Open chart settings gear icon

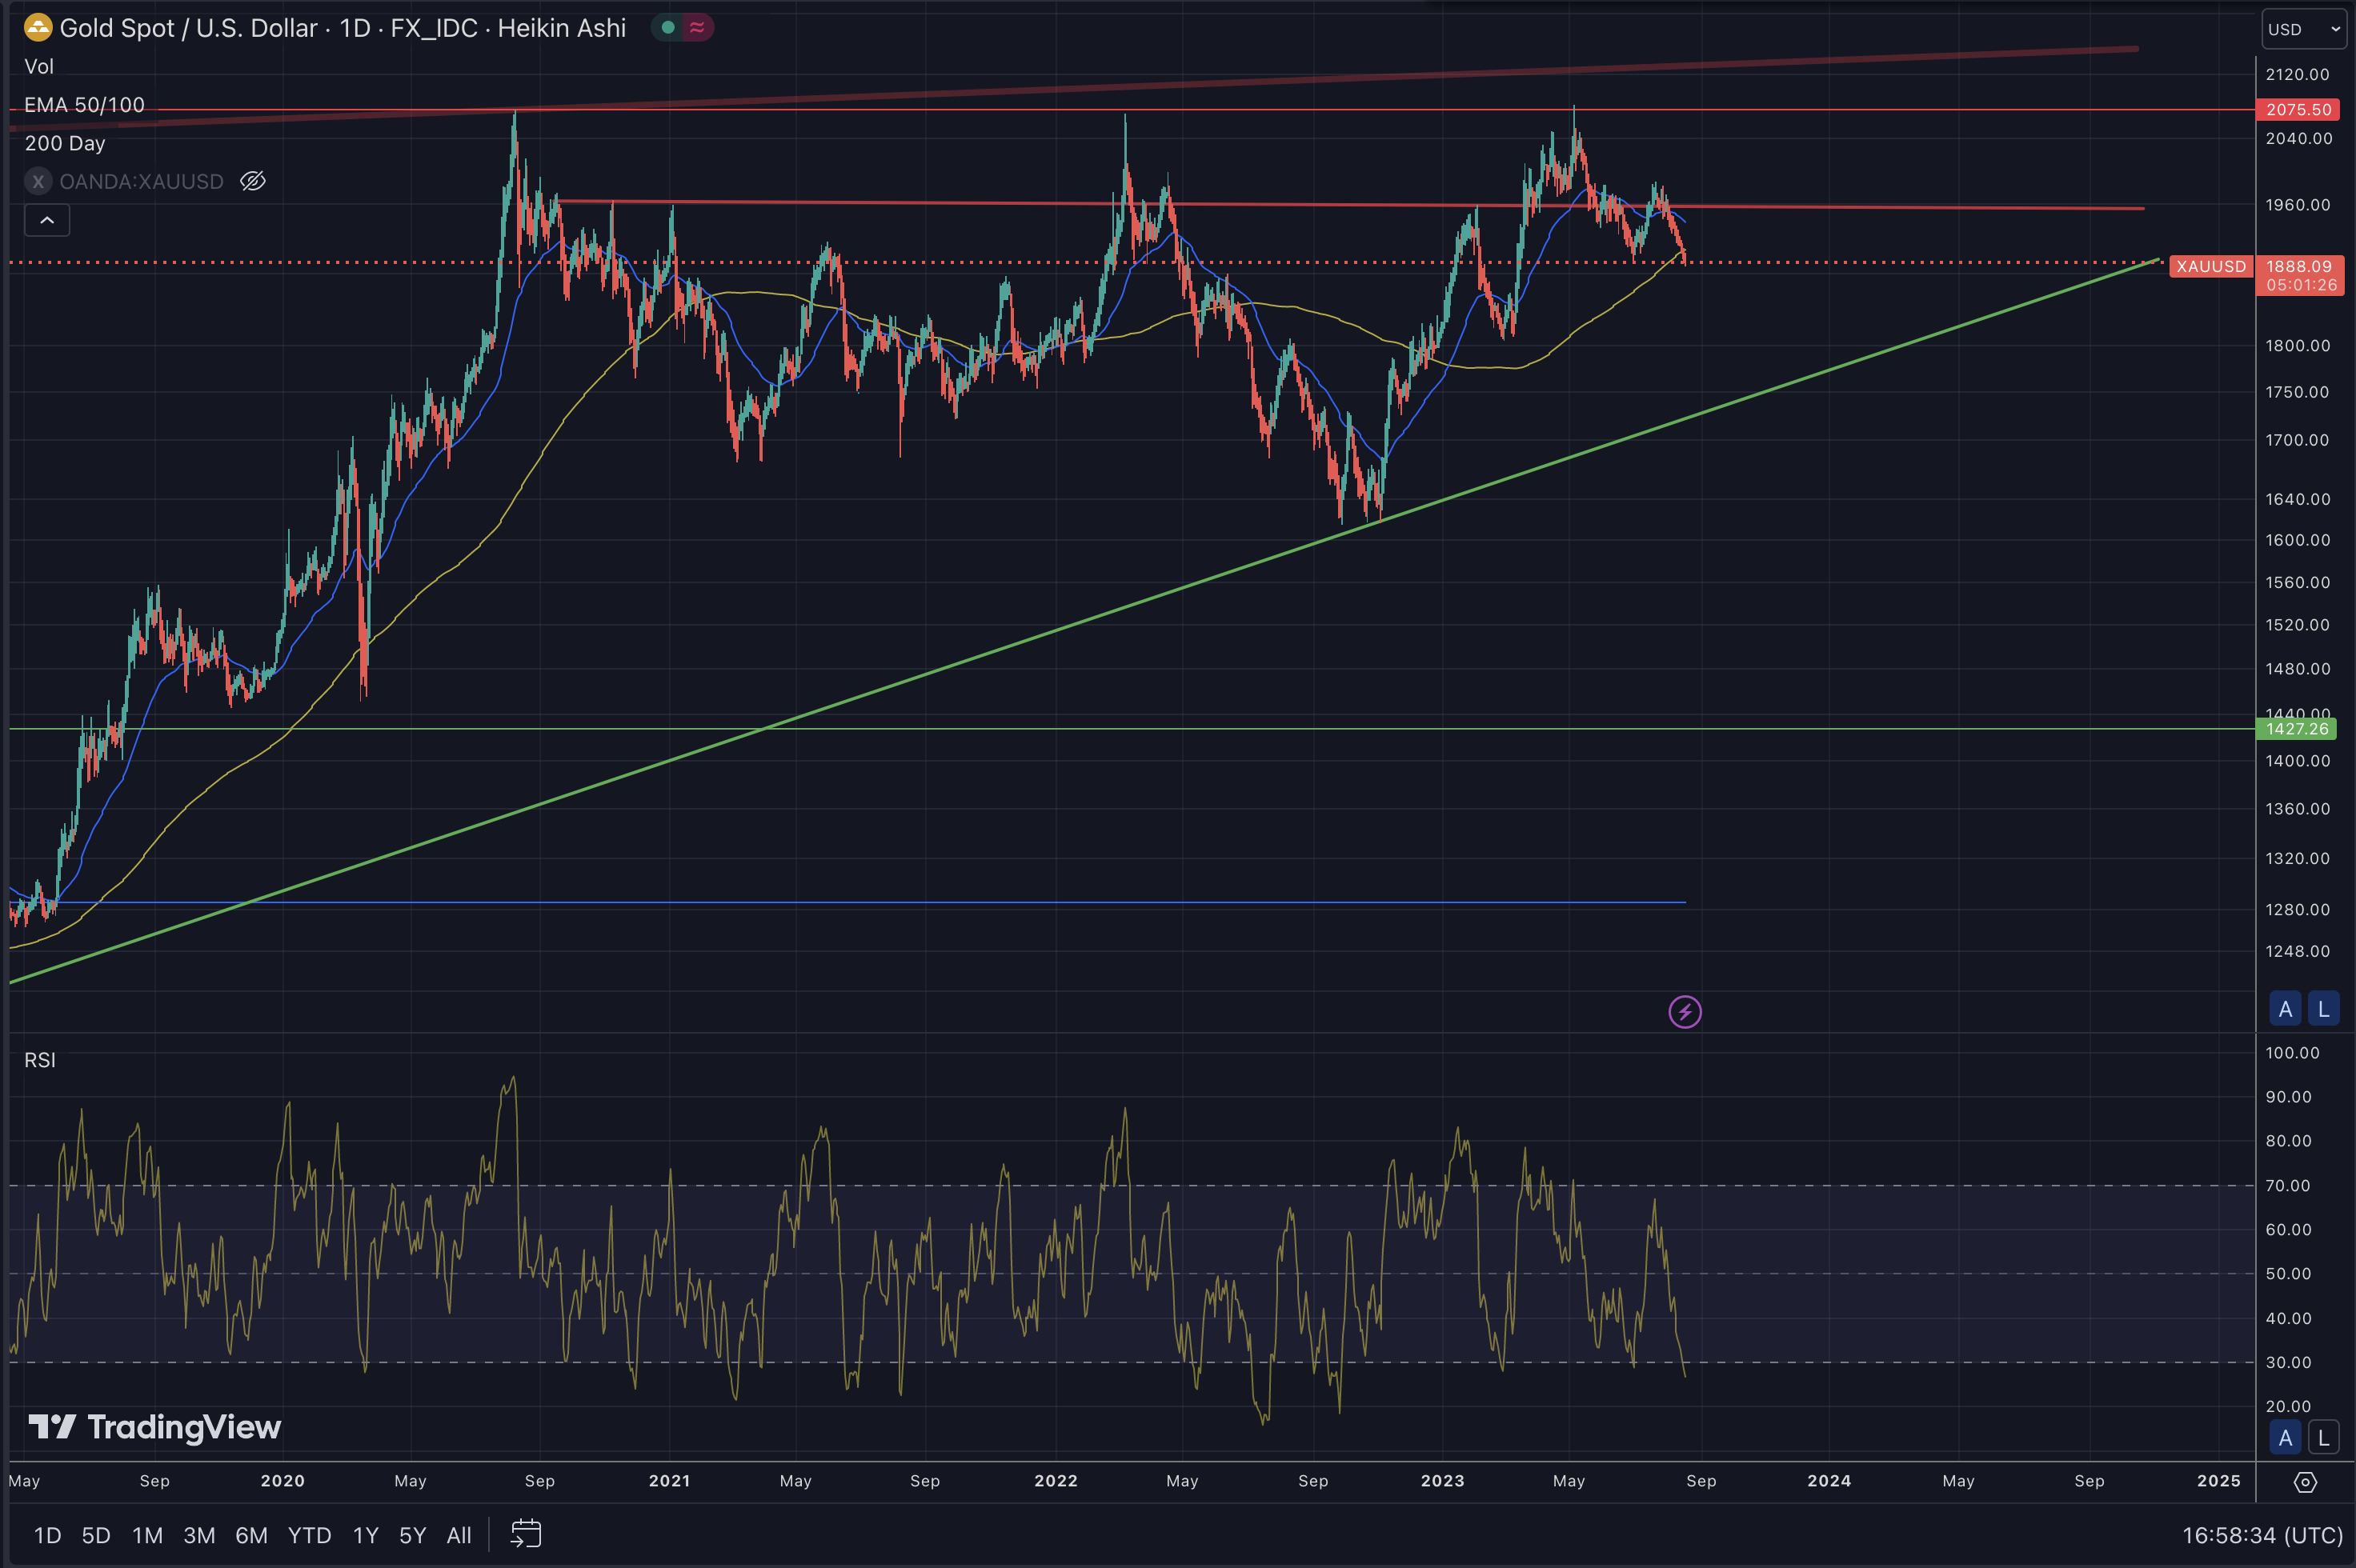[x=2305, y=1482]
